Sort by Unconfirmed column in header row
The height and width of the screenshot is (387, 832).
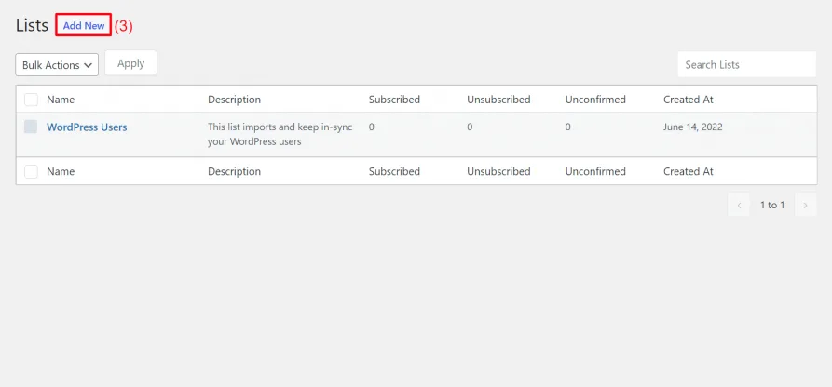click(x=595, y=100)
